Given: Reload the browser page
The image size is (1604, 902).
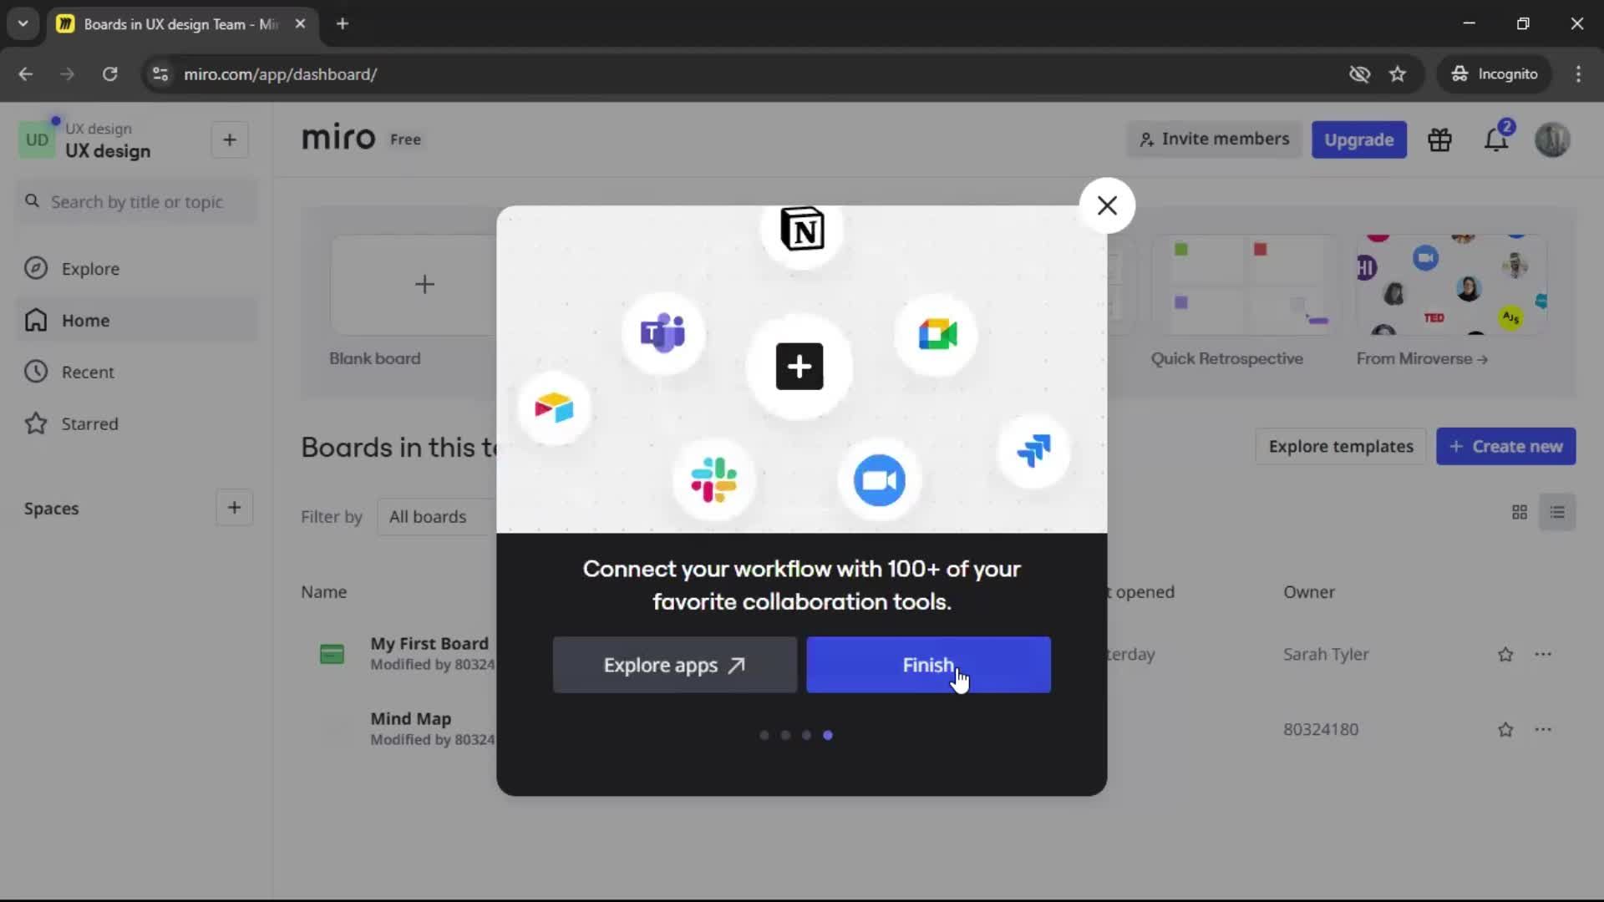Looking at the screenshot, I should [109, 74].
